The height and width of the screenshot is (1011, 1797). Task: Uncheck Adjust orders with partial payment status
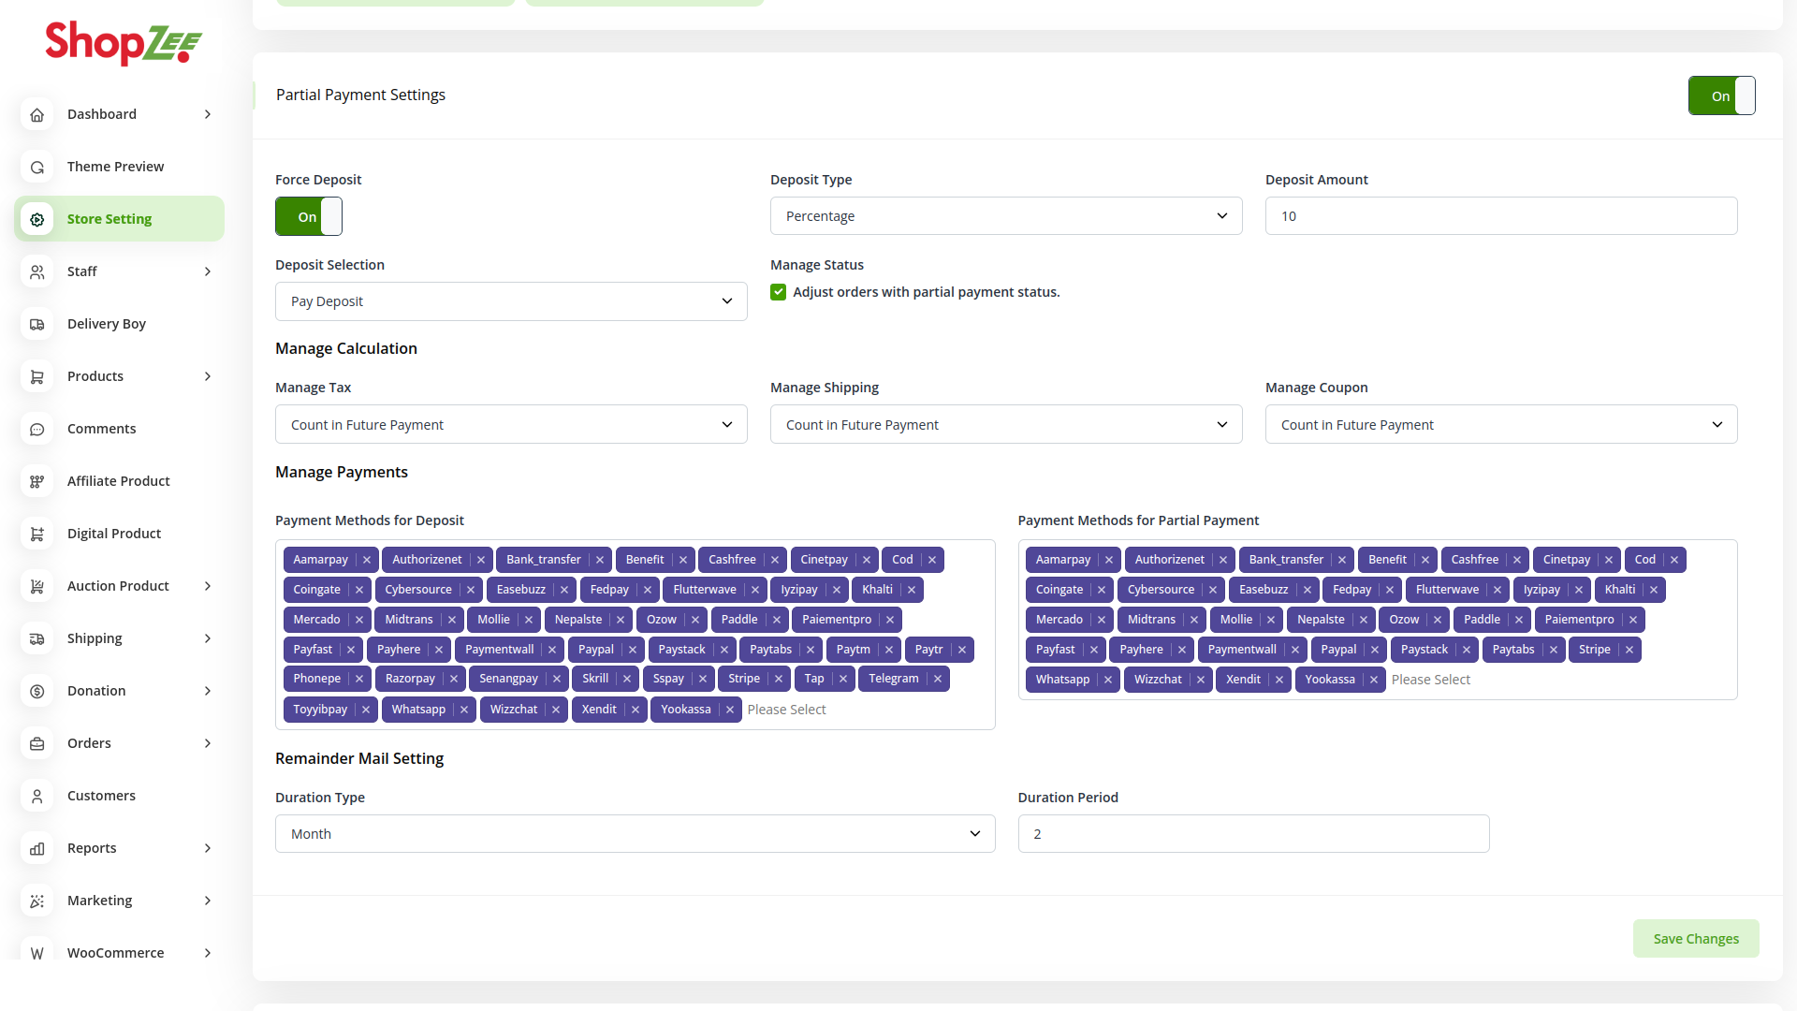778,292
